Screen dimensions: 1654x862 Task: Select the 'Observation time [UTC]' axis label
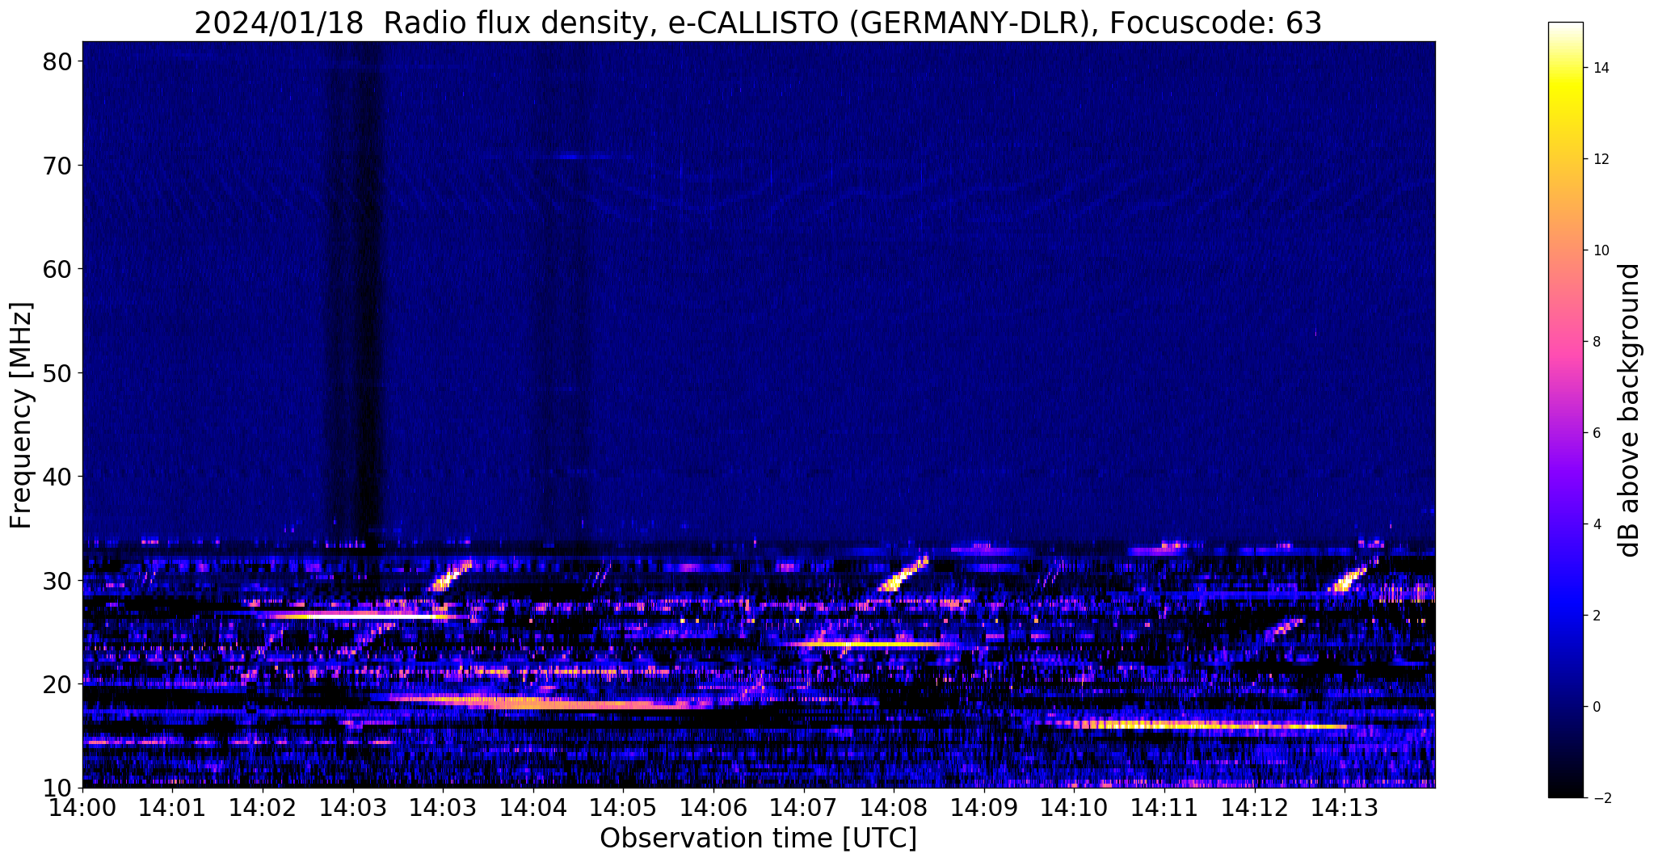(758, 839)
